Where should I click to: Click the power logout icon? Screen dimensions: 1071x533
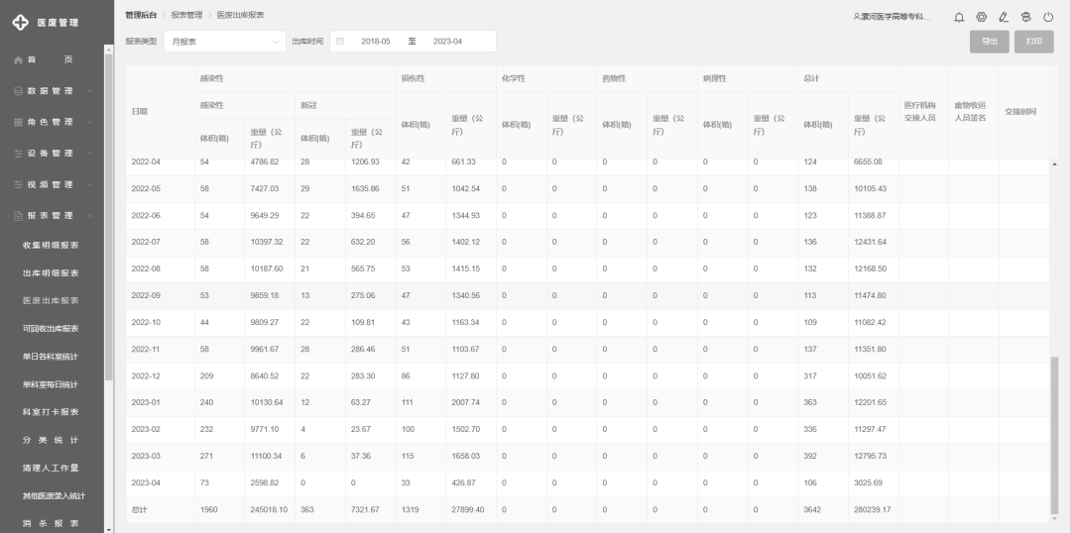[1047, 17]
